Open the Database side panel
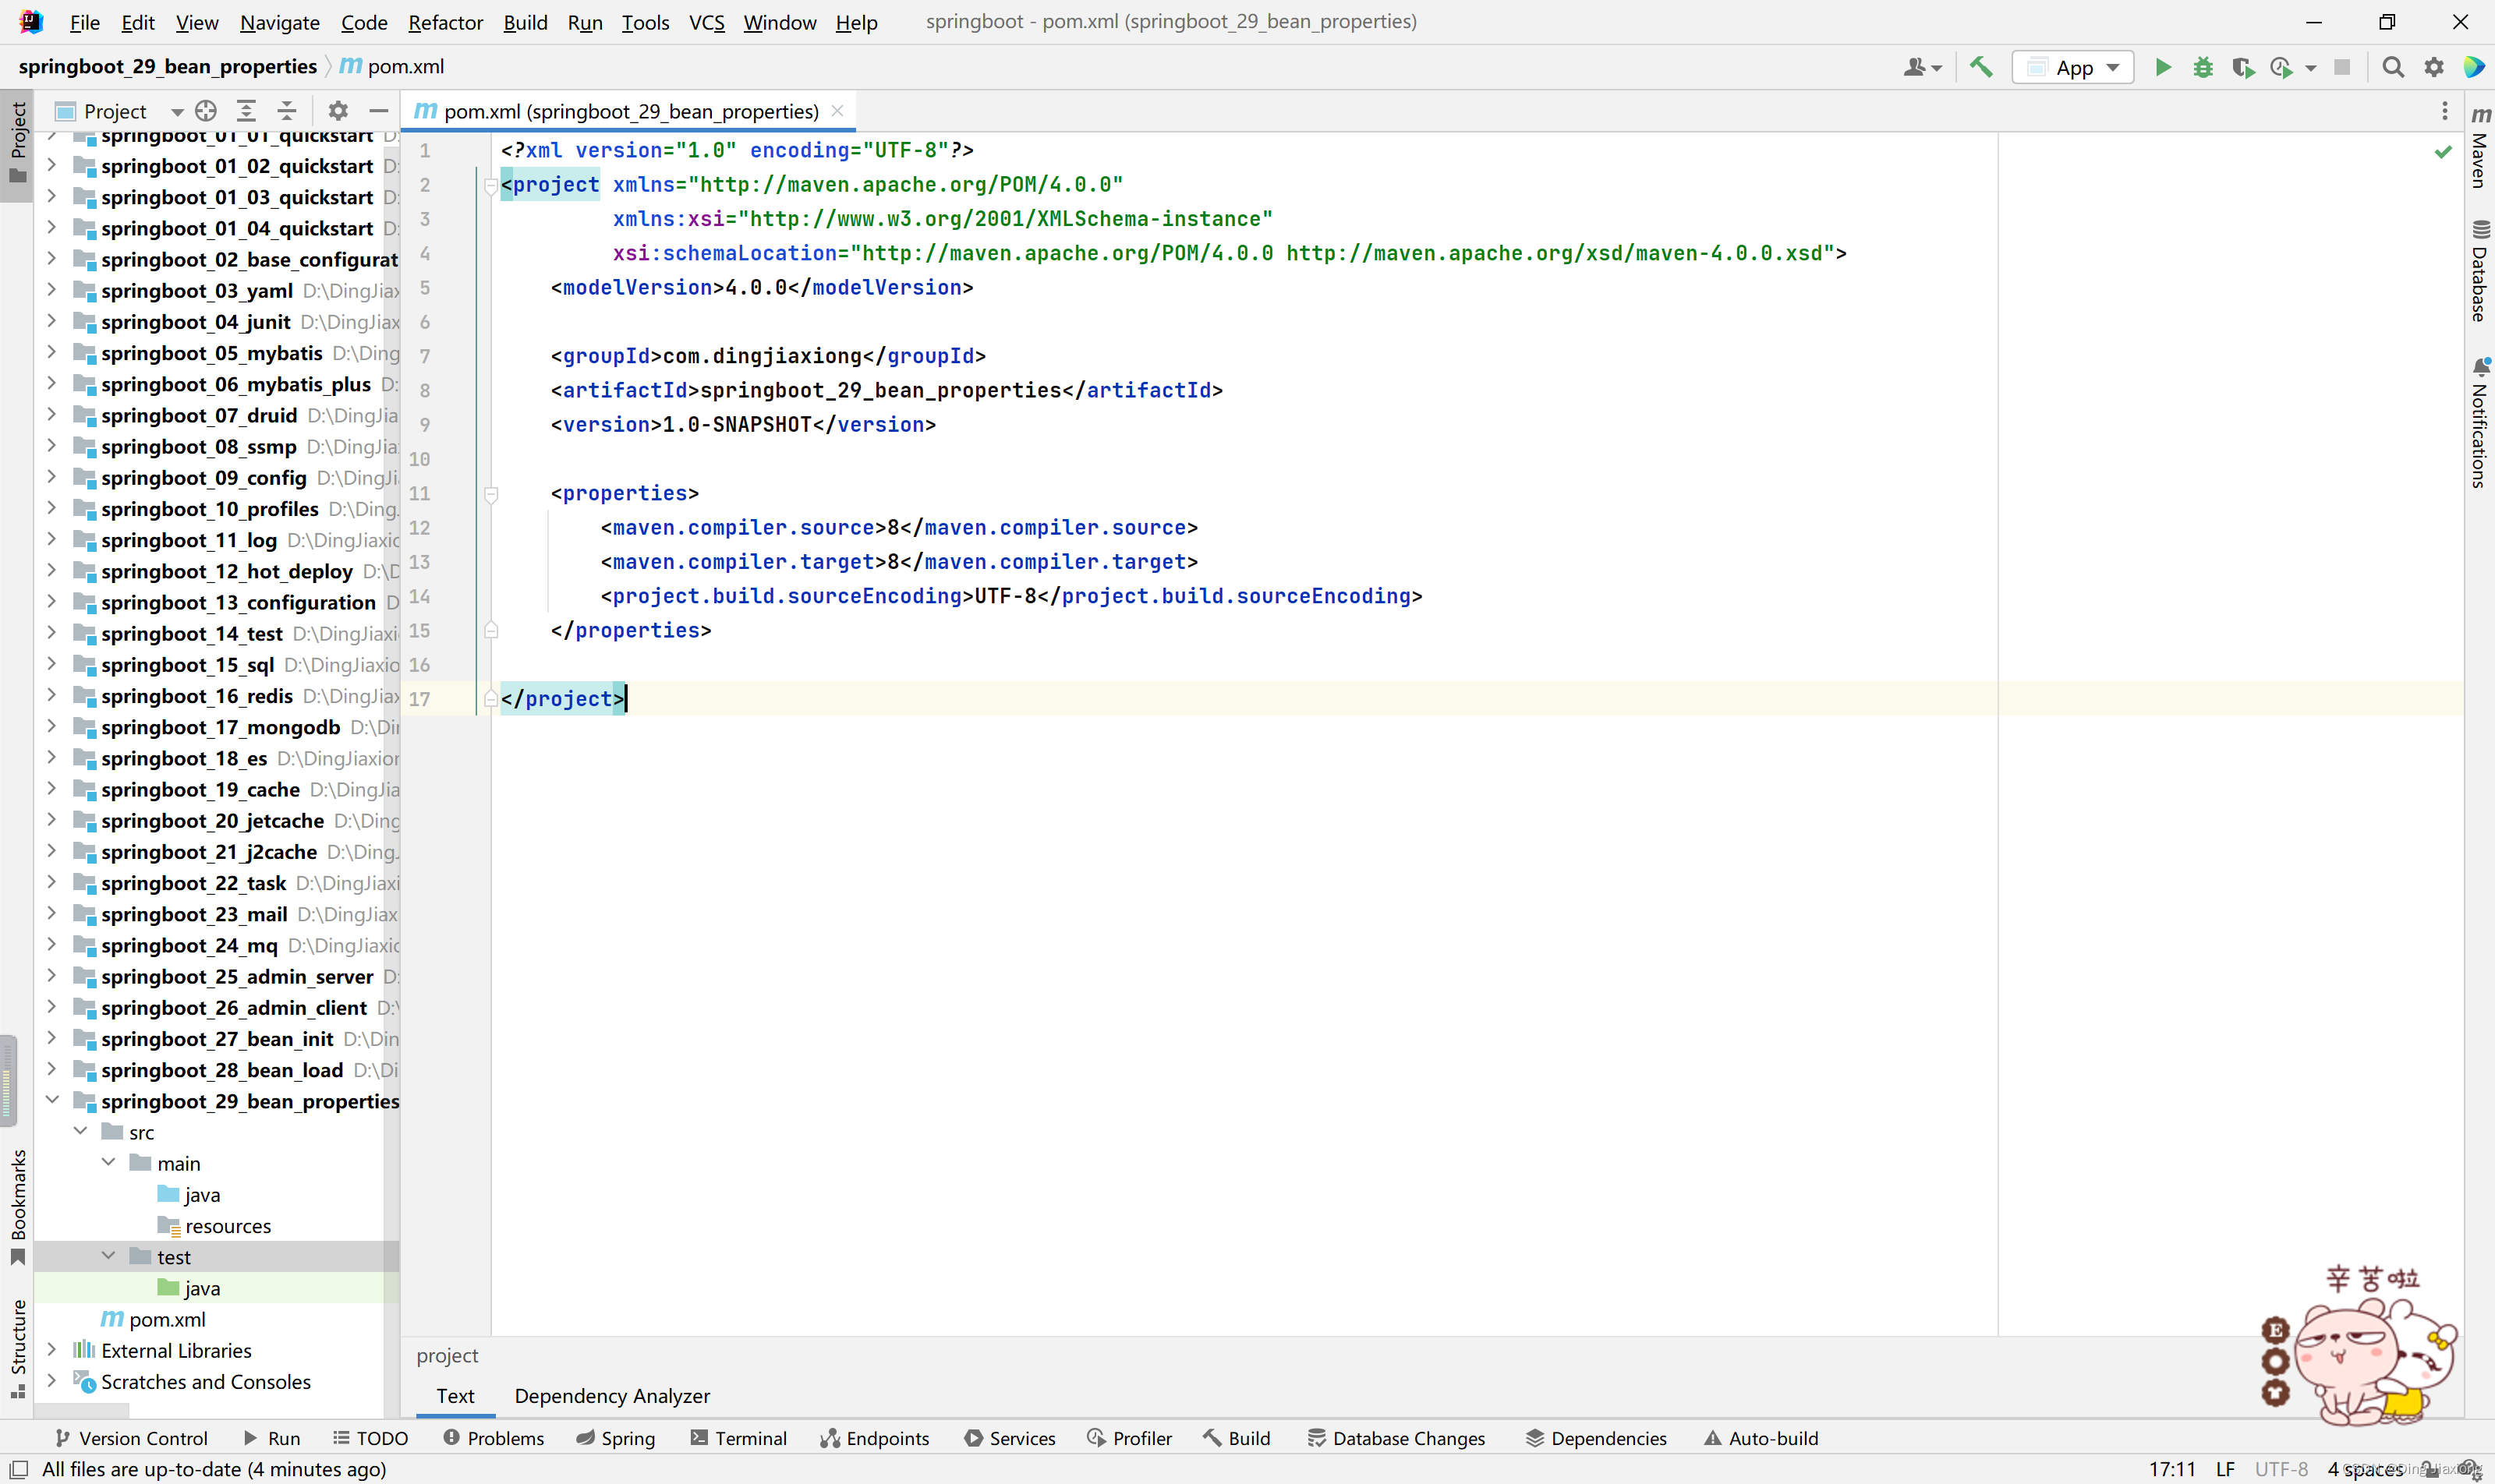The height and width of the screenshot is (1484, 2495). [2479, 272]
